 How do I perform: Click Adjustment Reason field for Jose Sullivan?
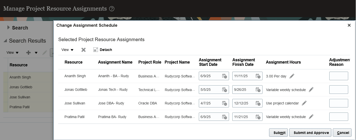point(339,103)
